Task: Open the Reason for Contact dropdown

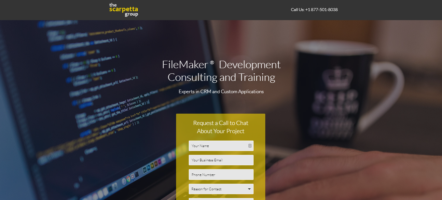Action: point(221,189)
